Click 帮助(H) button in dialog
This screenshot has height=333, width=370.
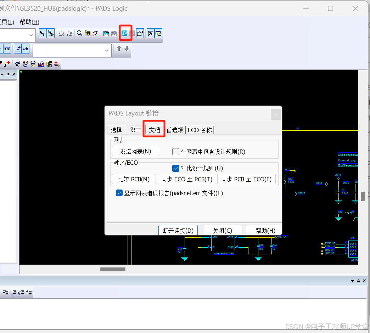pos(264,230)
